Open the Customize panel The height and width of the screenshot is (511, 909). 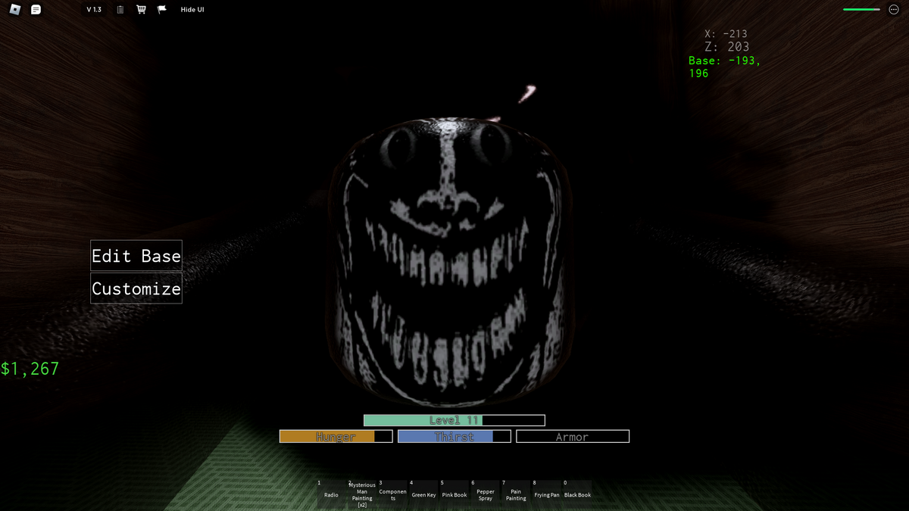[136, 288]
